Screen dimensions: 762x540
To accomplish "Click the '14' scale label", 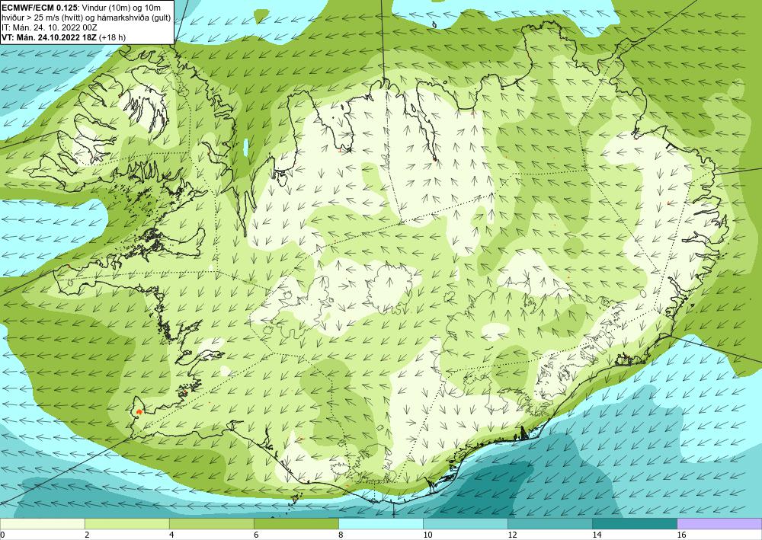I will tap(597, 535).
